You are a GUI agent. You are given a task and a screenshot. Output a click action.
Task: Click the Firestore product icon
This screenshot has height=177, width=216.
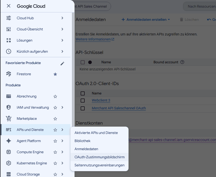coord(9,74)
